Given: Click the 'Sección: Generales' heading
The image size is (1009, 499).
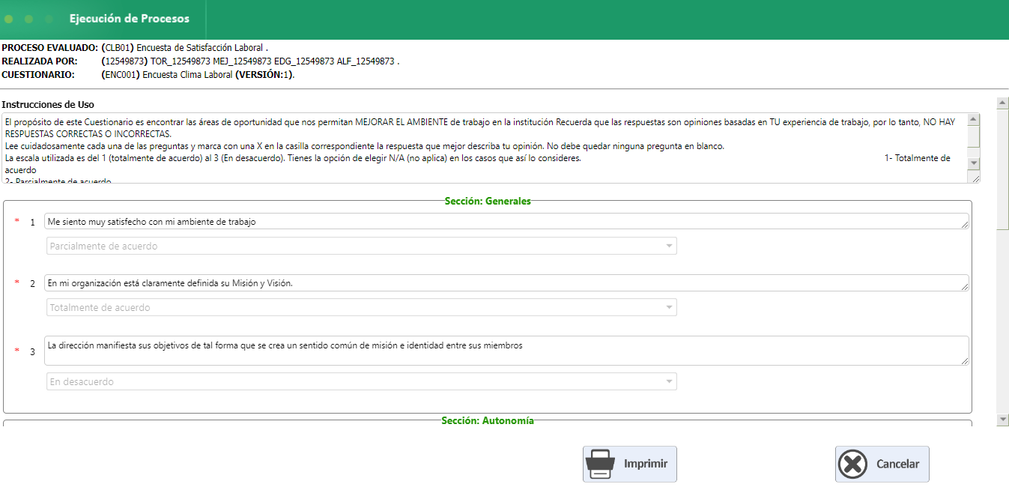Looking at the screenshot, I should 488,201.
